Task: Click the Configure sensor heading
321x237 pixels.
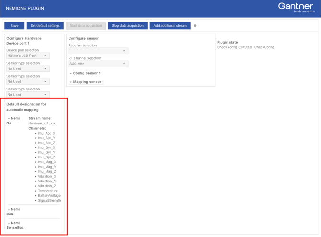Action: [83, 38]
